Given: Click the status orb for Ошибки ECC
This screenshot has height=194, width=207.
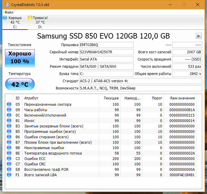Looking at the screenshot, I should pos(9,159).
